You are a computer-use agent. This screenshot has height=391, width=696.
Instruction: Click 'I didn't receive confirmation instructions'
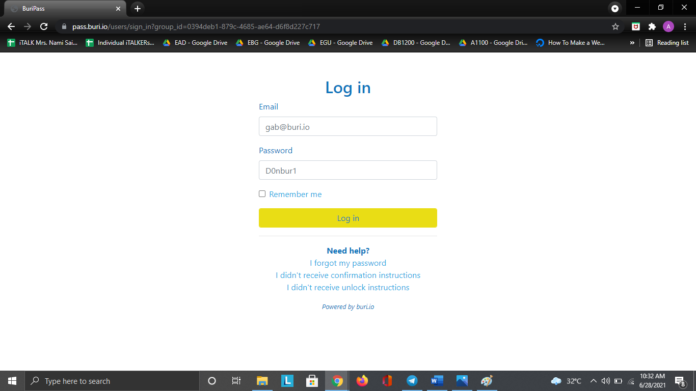348,275
